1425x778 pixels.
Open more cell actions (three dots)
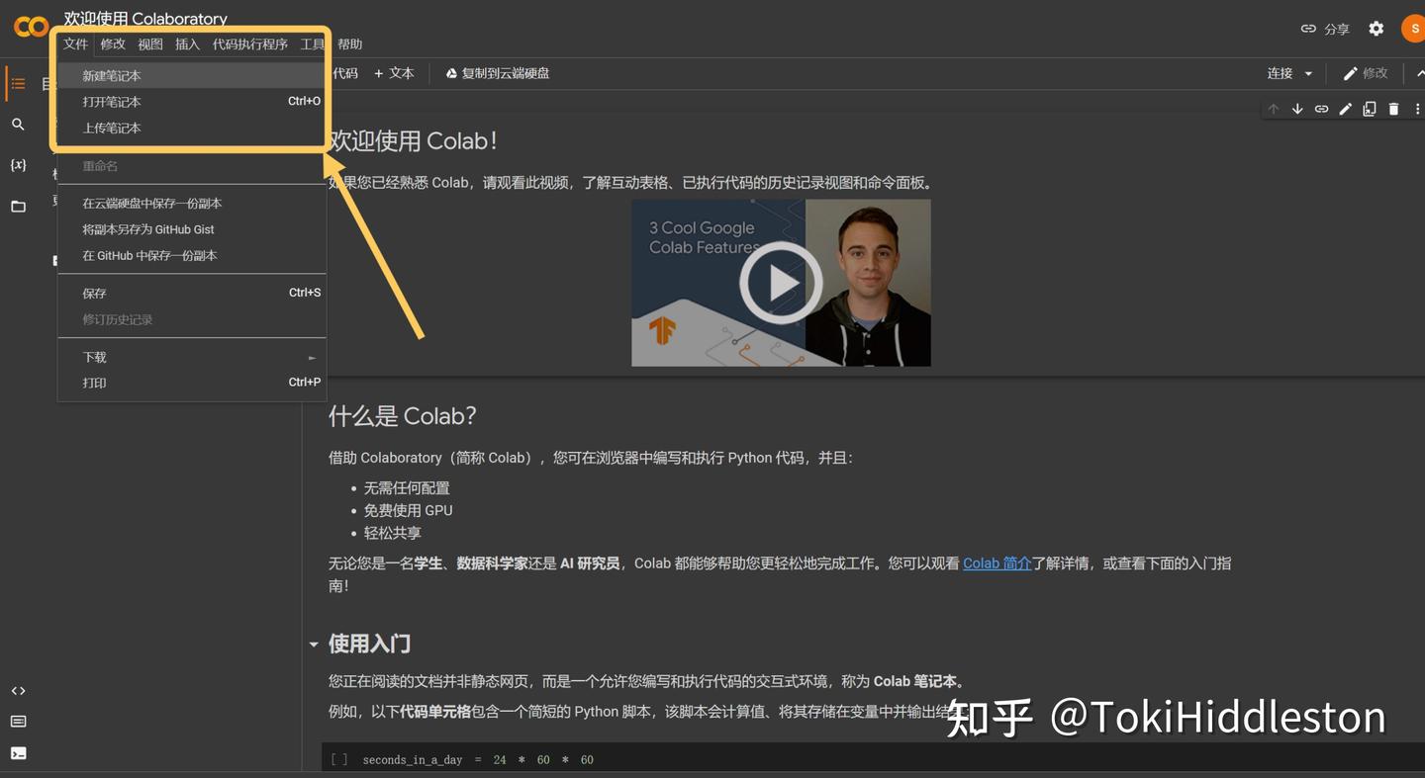point(1417,109)
